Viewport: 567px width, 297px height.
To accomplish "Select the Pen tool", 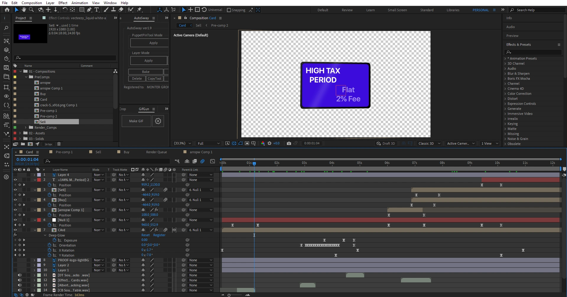I will point(89,10).
